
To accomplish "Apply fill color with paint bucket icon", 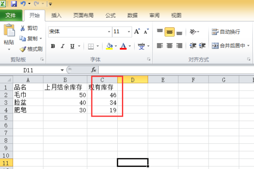I will click(109, 46).
